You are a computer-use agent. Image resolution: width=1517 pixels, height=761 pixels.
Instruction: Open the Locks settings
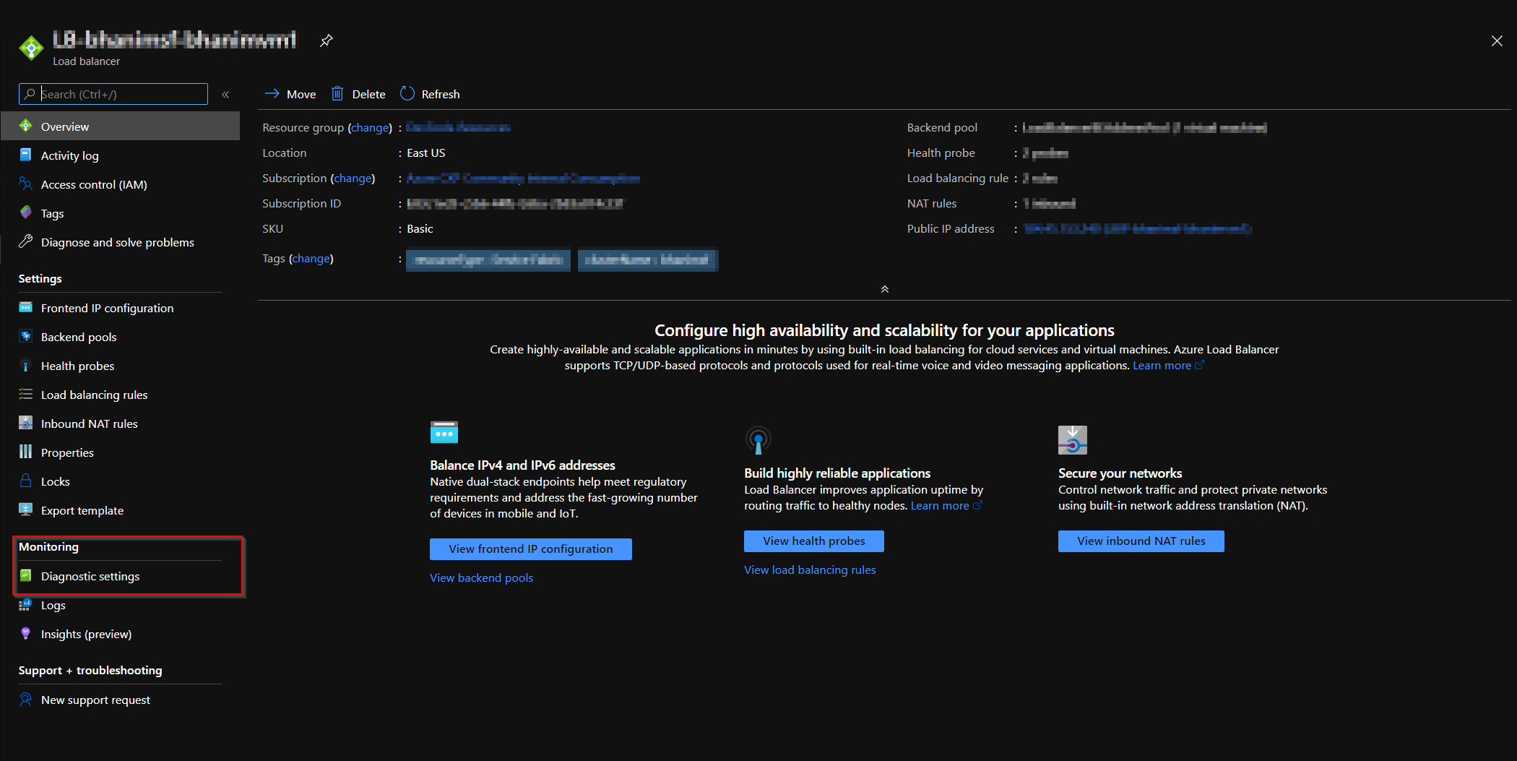55,481
